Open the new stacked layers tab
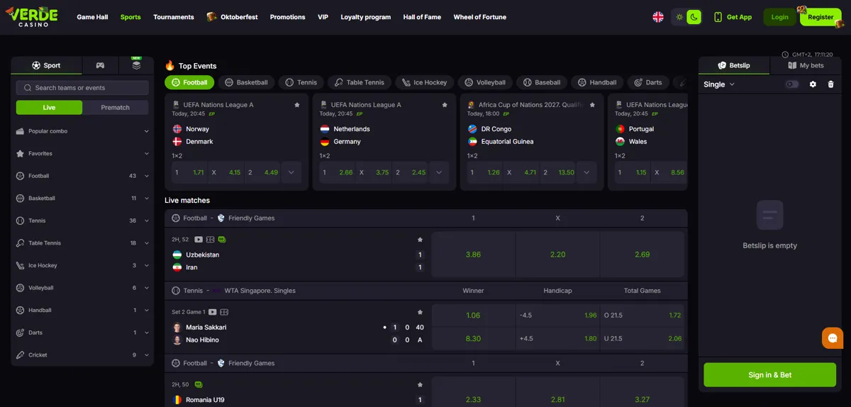851x407 pixels. pyautogui.click(x=136, y=65)
